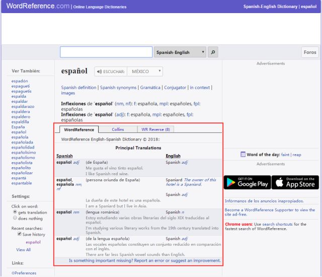
Task: Click inside the search text field
Action: tap(106, 52)
